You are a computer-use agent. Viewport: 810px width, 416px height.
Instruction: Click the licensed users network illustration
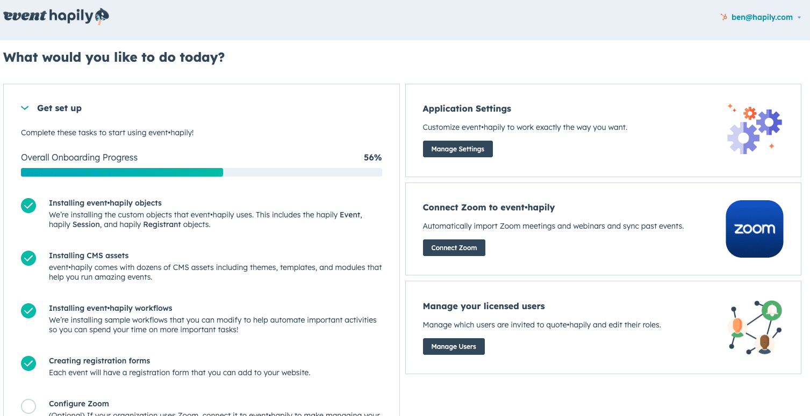755,327
